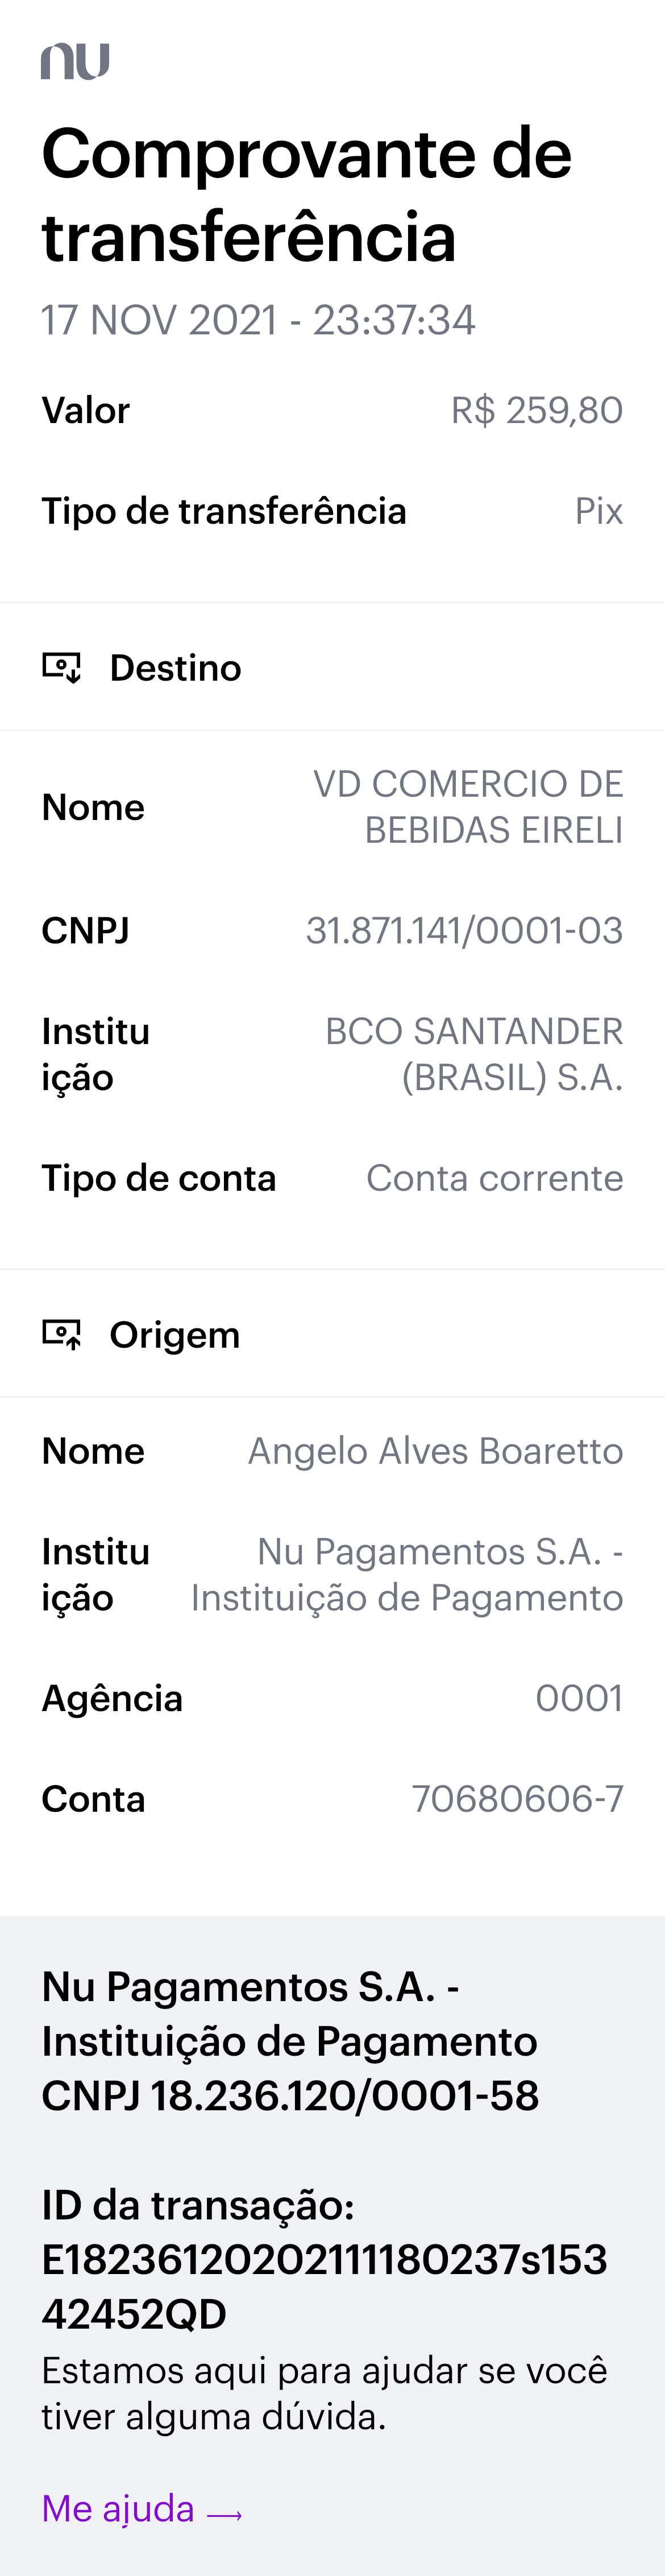Click the Pix transfer type value

point(598,511)
